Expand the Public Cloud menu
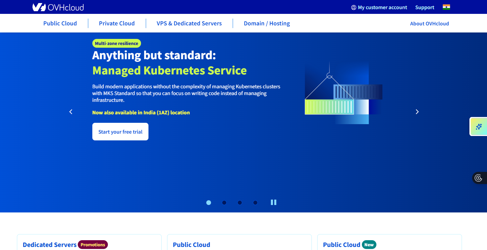 click(60, 23)
